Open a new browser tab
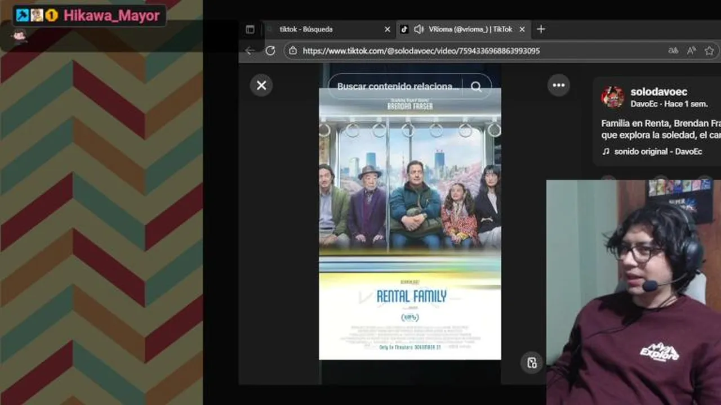Screen dimensions: 721x405 click(541, 29)
